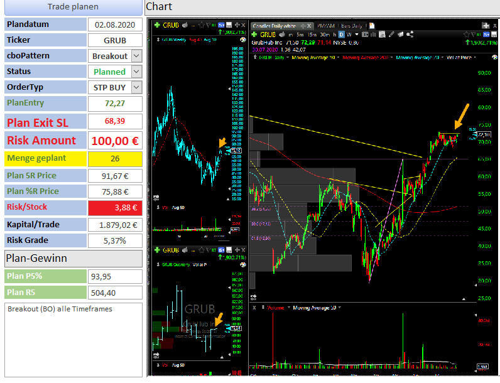Click the GRUB symbol in daily chart toolbar
The width and height of the screenshot is (500, 383).
(x=268, y=35)
